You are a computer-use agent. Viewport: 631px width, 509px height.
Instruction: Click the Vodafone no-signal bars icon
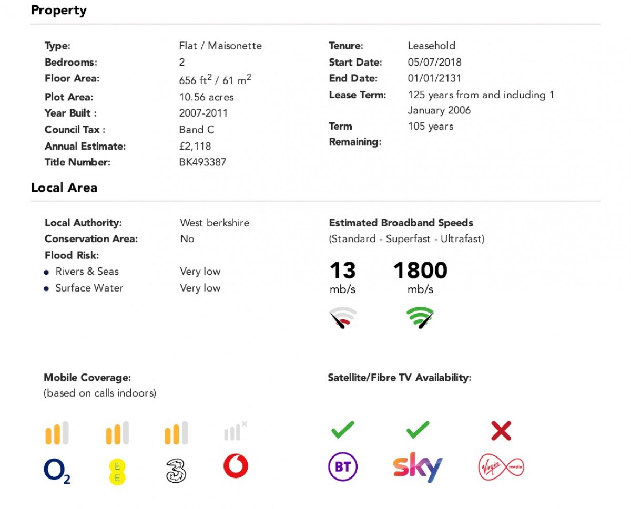tap(235, 432)
